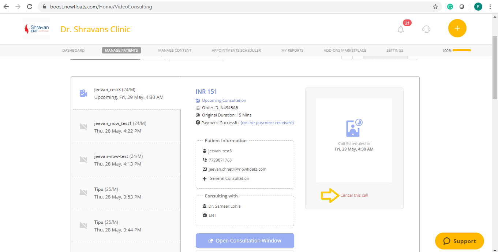This screenshot has height=252, width=498.
Task: Open the Chrome profile avatar R
Action: [478, 7]
